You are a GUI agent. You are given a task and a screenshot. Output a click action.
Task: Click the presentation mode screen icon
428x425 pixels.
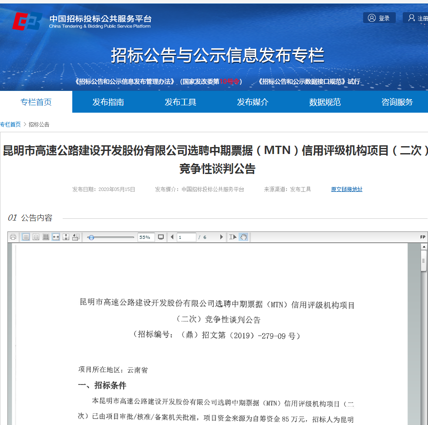click(x=161, y=237)
